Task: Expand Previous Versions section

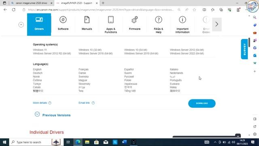Action: coord(53,114)
